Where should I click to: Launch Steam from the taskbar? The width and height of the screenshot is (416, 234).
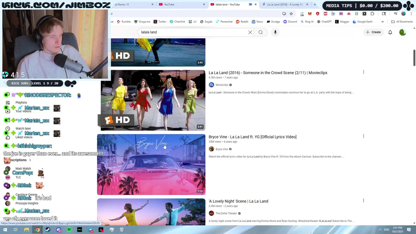[x=48, y=230]
